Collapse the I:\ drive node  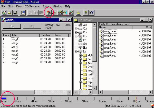(x=76, y=51)
